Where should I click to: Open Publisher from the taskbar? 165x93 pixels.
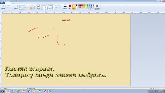coord(39,91)
